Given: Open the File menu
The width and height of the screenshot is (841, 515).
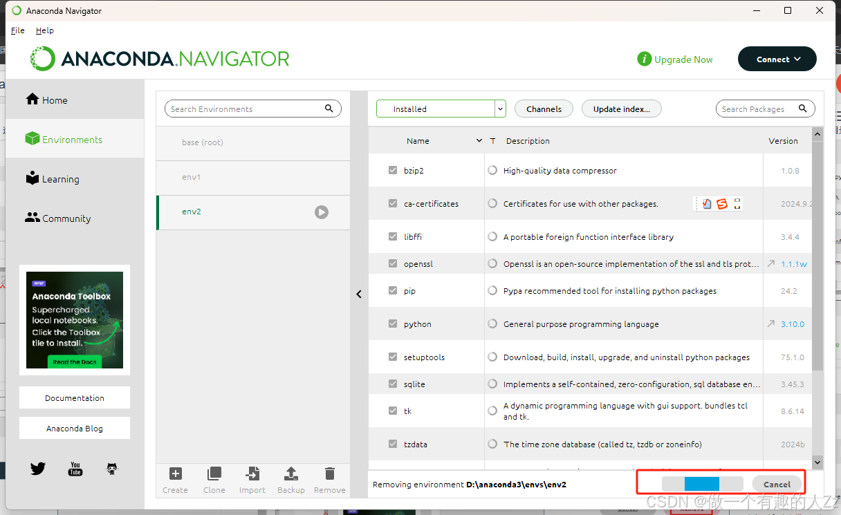Looking at the screenshot, I should pos(18,30).
